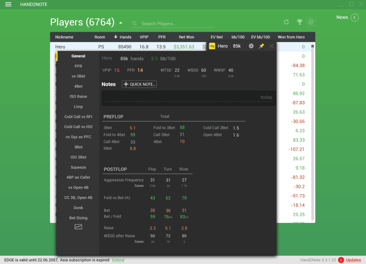Collapse the News panel arrow
Screen dimensions: 366x264
355,18
